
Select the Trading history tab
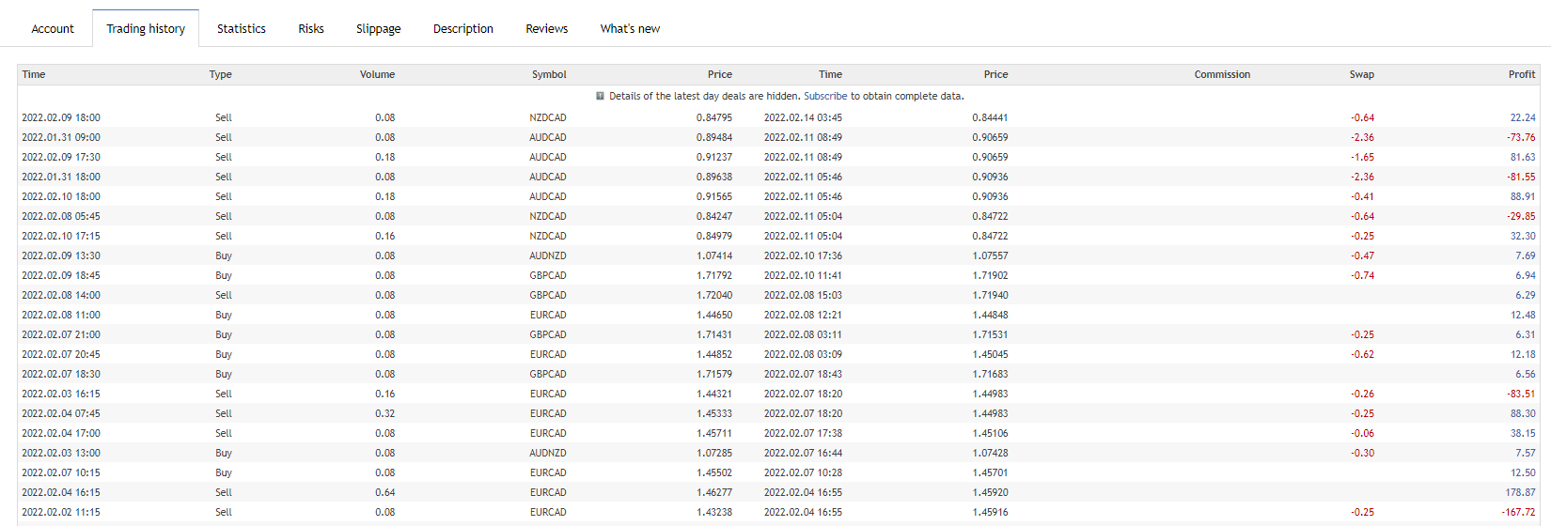pyautogui.click(x=146, y=28)
